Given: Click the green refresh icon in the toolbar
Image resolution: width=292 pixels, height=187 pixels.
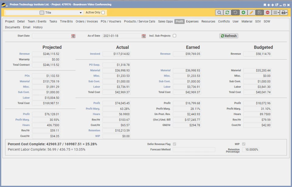Looking at the screenshot, I should point(227,12).
